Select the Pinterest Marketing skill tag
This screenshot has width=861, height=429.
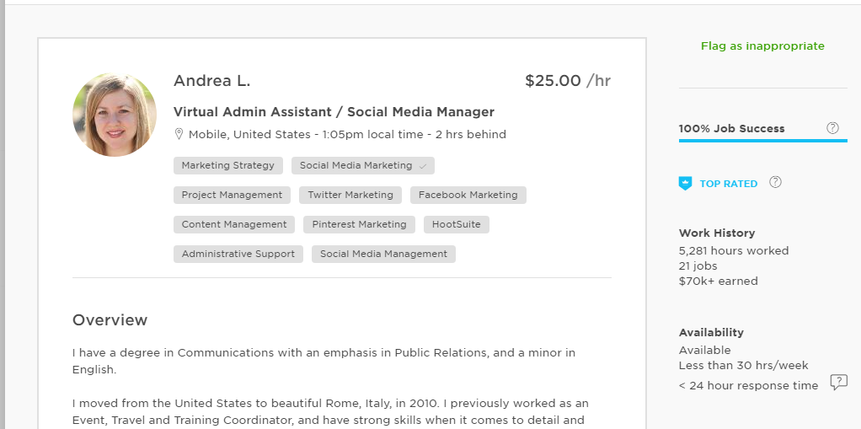(359, 224)
